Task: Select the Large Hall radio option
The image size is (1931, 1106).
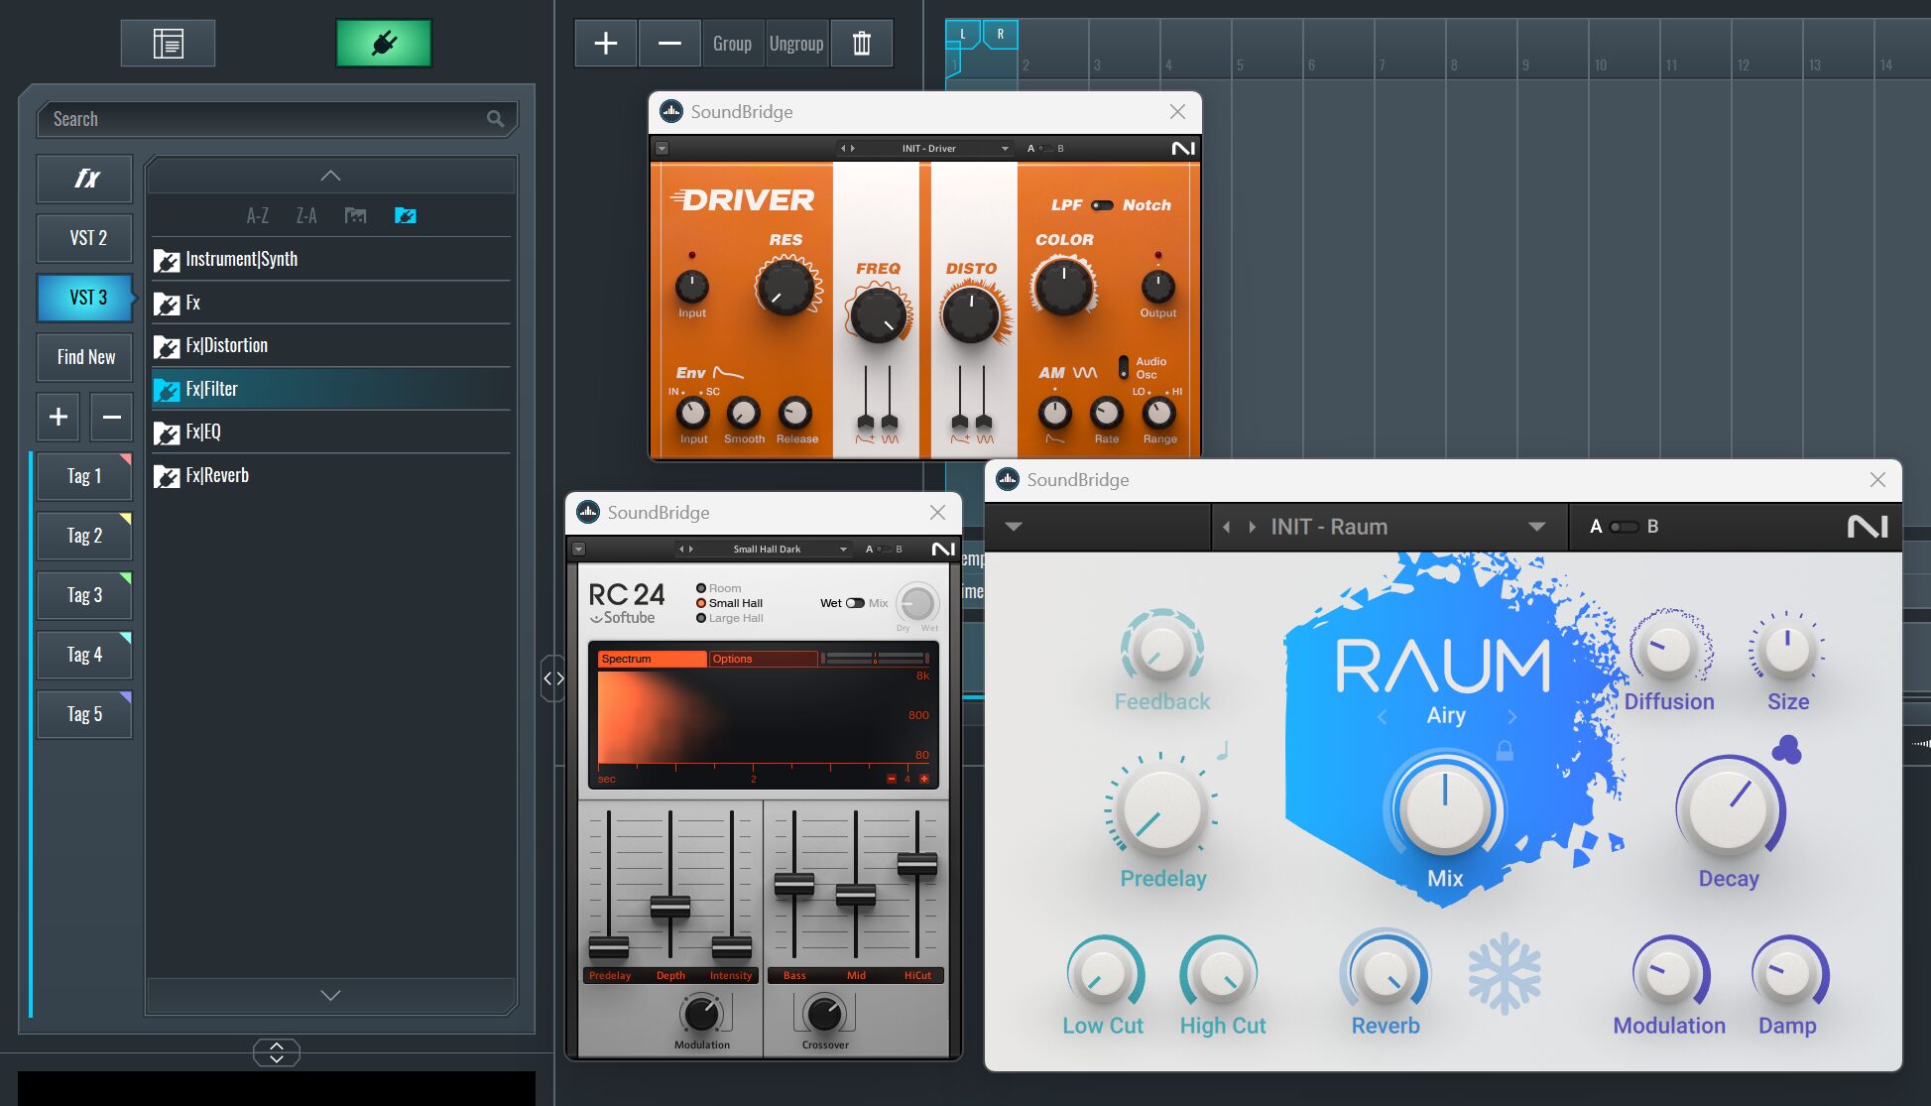Action: [701, 618]
